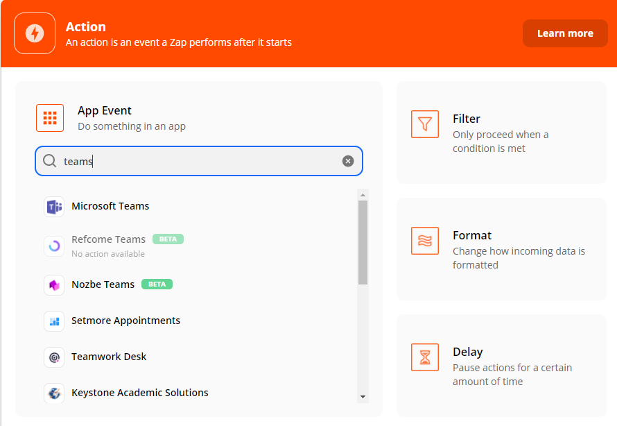Choose the Nozbe Teams app icon
The width and height of the screenshot is (617, 426).
[x=54, y=285]
